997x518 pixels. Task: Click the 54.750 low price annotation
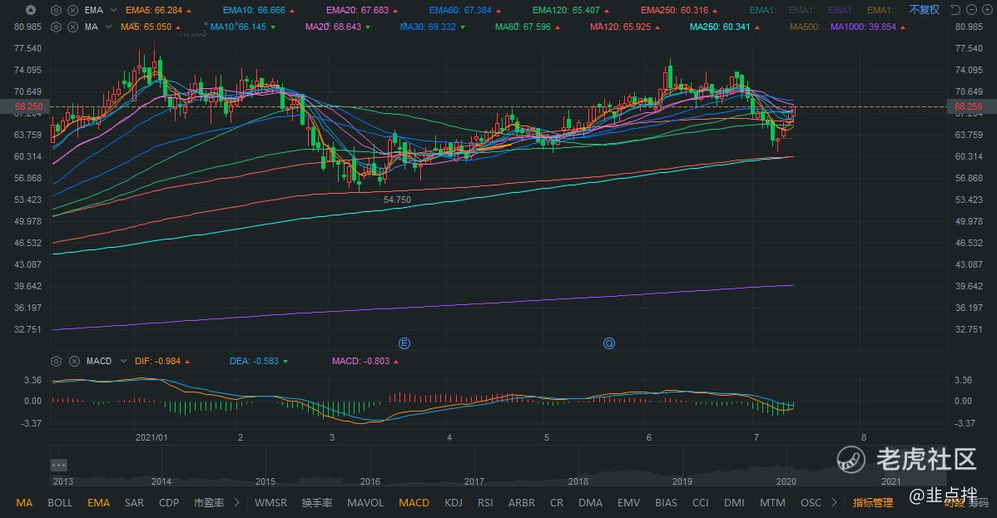398,200
